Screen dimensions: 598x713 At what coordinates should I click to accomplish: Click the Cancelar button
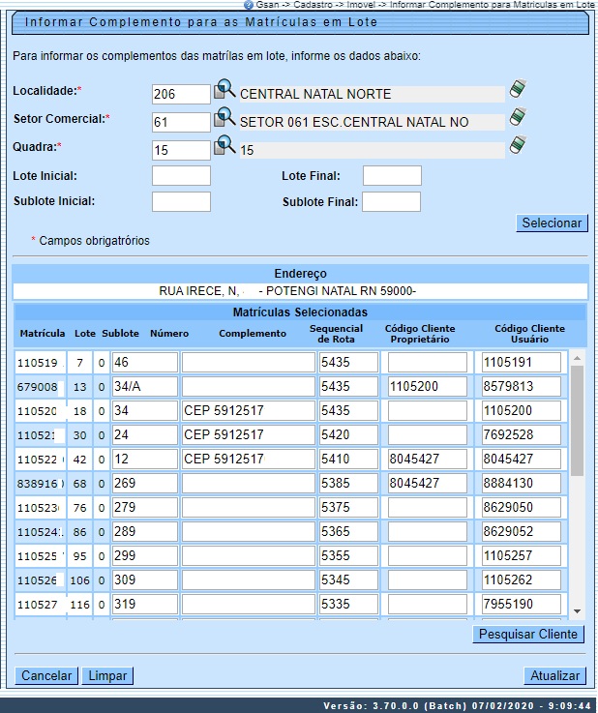[x=46, y=675]
